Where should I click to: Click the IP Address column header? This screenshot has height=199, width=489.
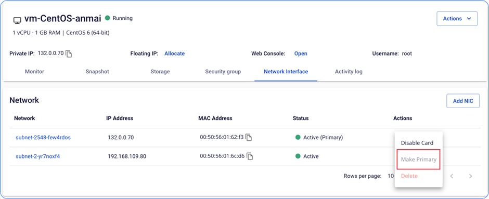[x=120, y=118]
